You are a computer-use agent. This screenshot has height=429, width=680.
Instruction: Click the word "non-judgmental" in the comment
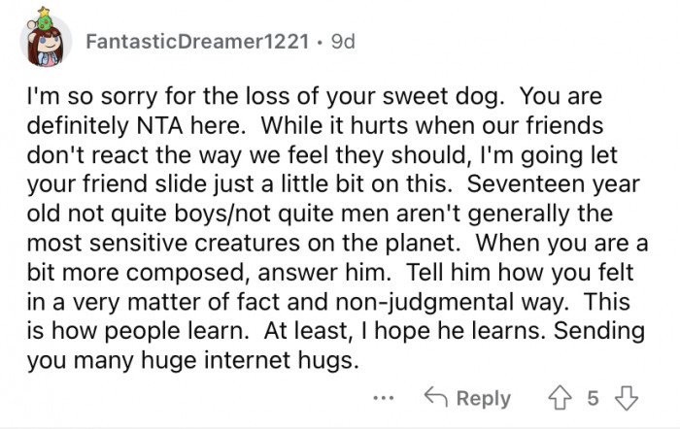tap(456, 304)
